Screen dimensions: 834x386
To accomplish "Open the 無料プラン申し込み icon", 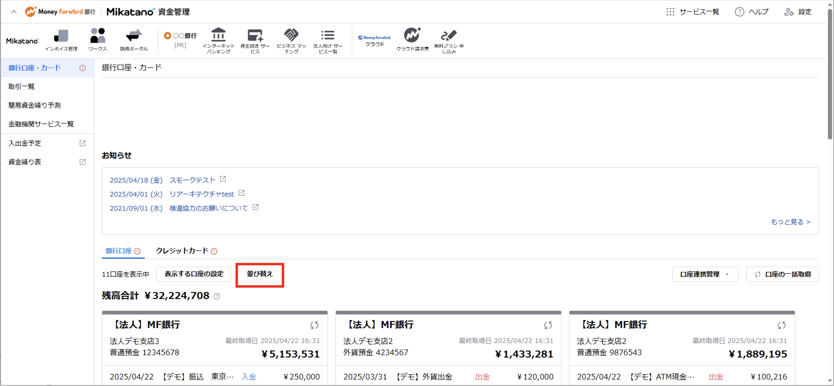I will (447, 39).
